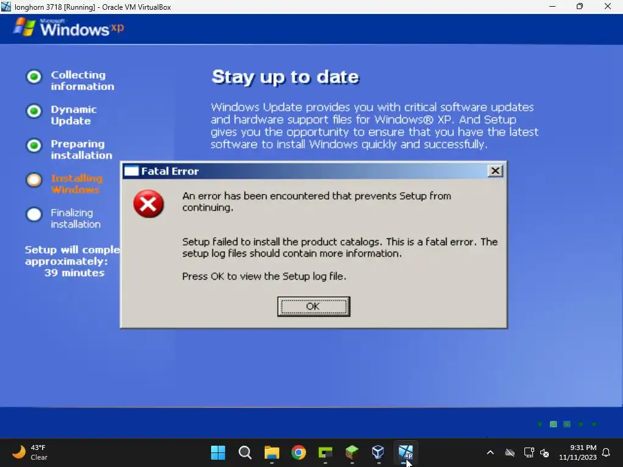Screen dimensions: 623x467
Task: Select the Dynamic Update step bullet
Action: pos(34,111)
